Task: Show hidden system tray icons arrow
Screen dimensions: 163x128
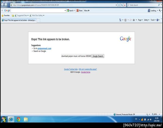Action: (139, 120)
